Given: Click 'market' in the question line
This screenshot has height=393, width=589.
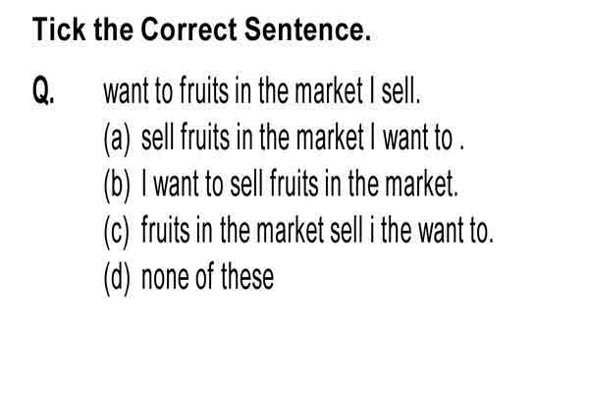Looking at the screenshot, I should point(329,90).
